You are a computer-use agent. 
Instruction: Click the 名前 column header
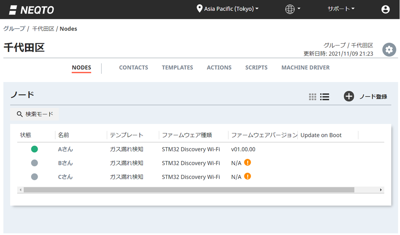point(64,135)
